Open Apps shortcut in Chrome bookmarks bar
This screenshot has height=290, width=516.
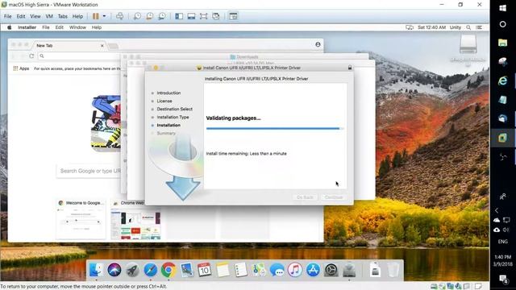coord(21,68)
